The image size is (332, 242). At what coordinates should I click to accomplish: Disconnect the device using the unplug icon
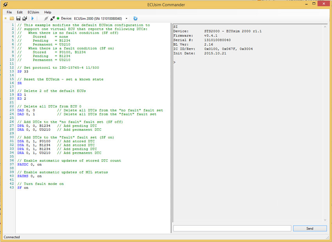click(x=52, y=18)
